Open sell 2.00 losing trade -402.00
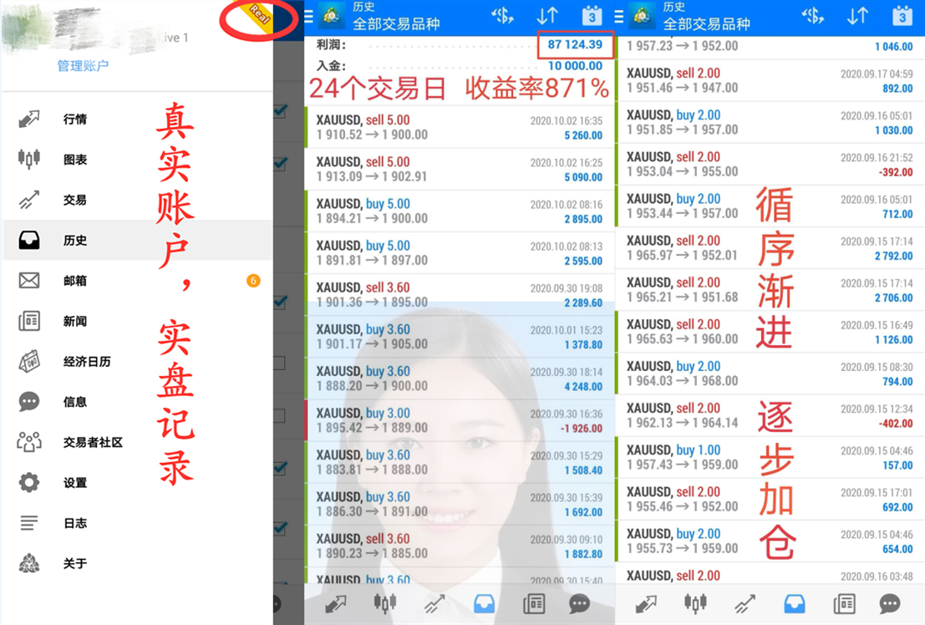 (770, 415)
